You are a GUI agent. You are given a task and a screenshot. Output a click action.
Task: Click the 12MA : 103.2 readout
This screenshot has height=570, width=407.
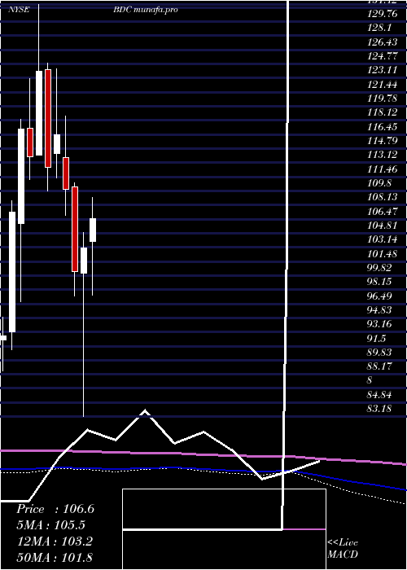[55, 541]
